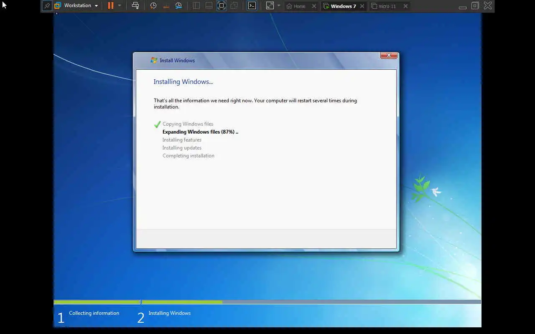Expand the stretch display dropdown arrow
This screenshot has width=535, height=334.
click(x=279, y=6)
